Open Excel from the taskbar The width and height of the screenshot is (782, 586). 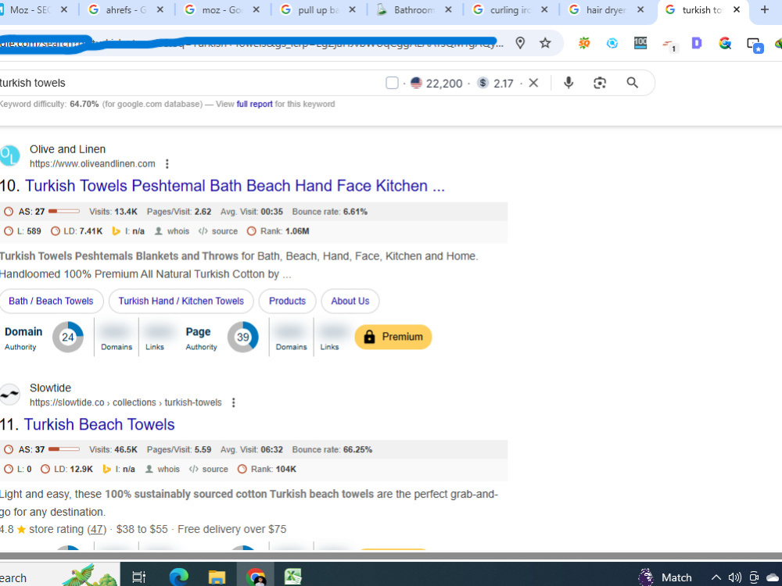pos(293,577)
